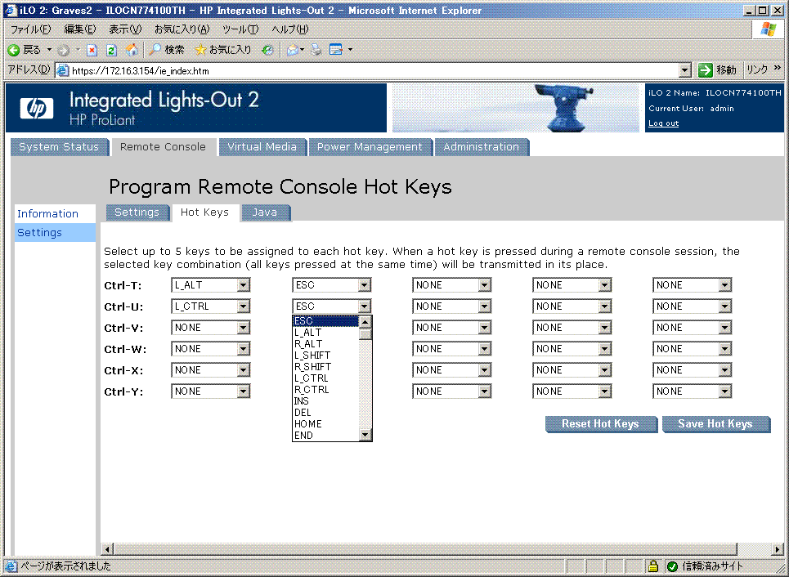Viewport: 789px width, 577px height.
Task: Open Ctrl-W first key dropdown
Action: 210,349
